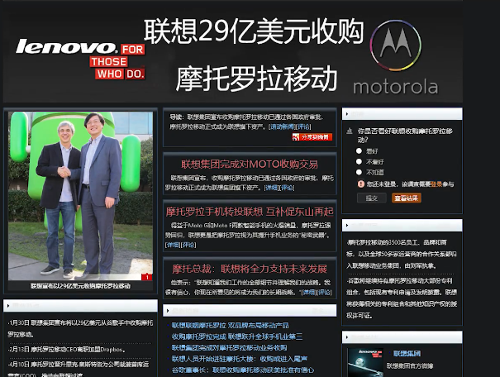Open news link 联想人员开始进驻摩托大楼

click(240, 359)
